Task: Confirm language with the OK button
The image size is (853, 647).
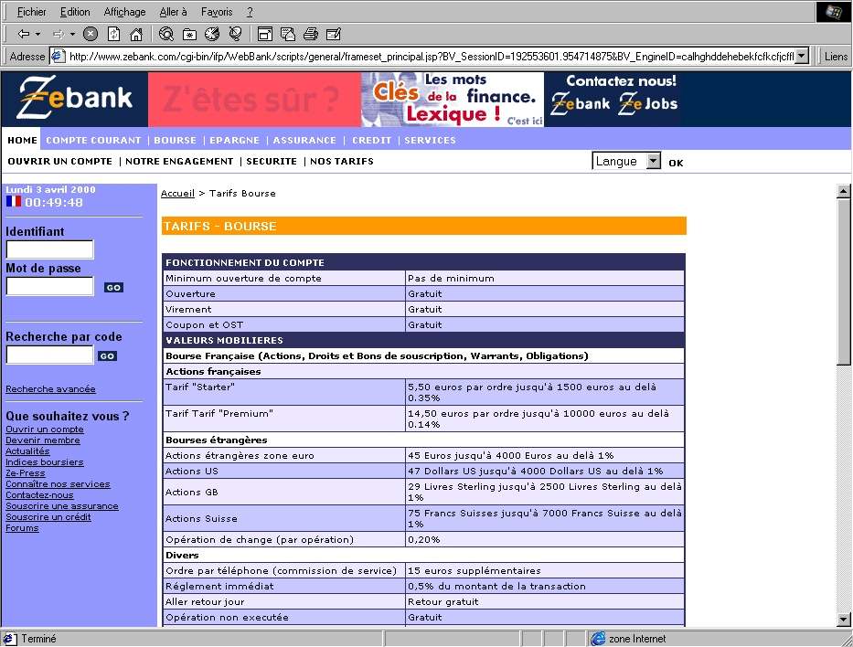Action: [676, 163]
